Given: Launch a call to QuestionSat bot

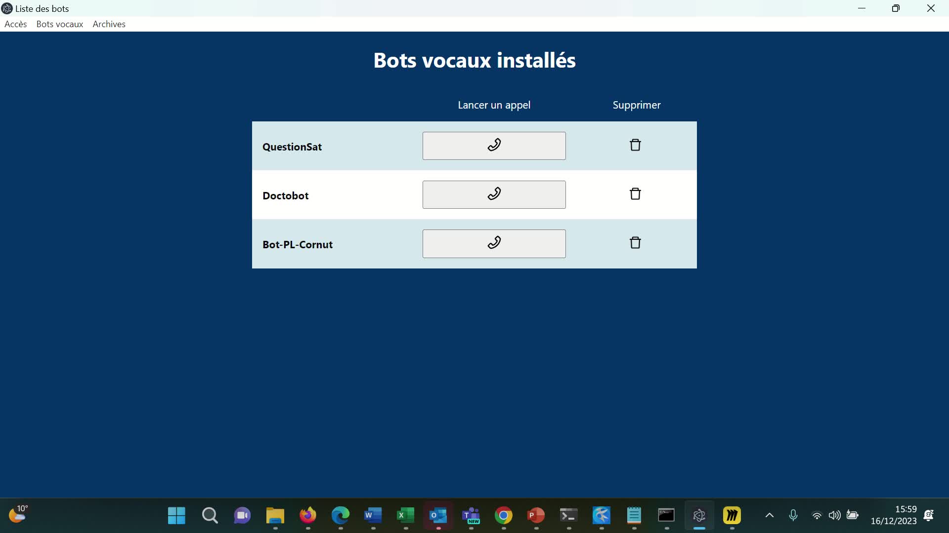Looking at the screenshot, I should [494, 146].
